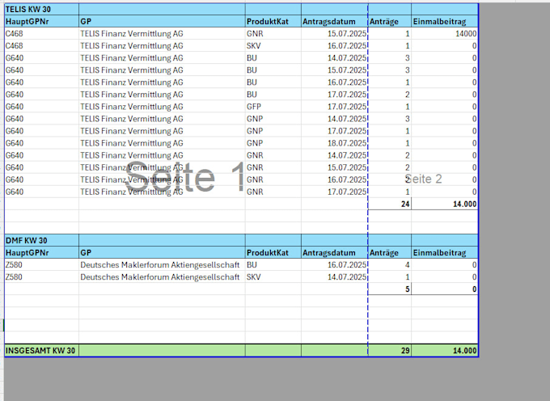
Task: Select the 'INSGESAMT KW 30' cell
Action: point(41,351)
